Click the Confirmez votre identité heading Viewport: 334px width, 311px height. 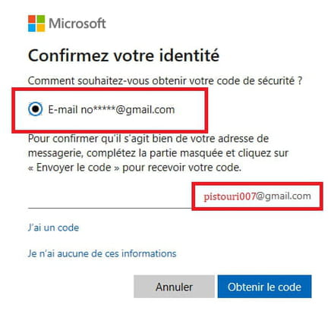pyautogui.click(x=124, y=55)
